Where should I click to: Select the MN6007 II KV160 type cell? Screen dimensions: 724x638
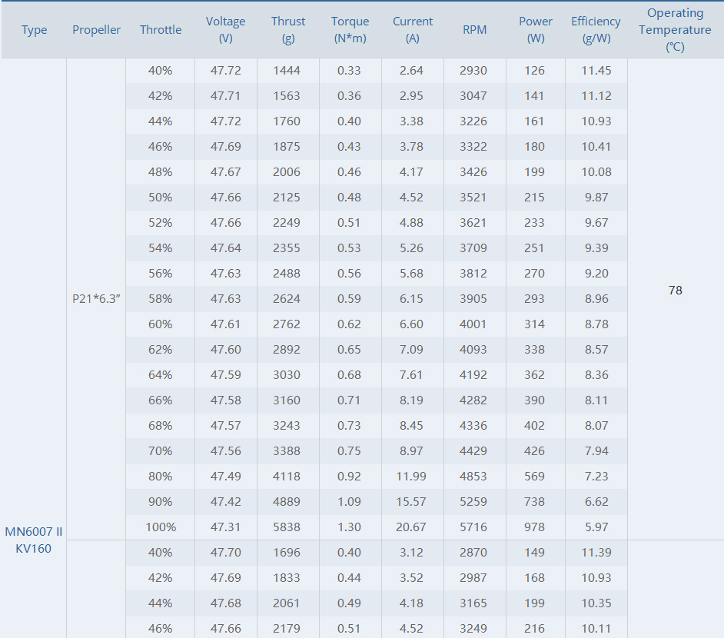pos(34,540)
